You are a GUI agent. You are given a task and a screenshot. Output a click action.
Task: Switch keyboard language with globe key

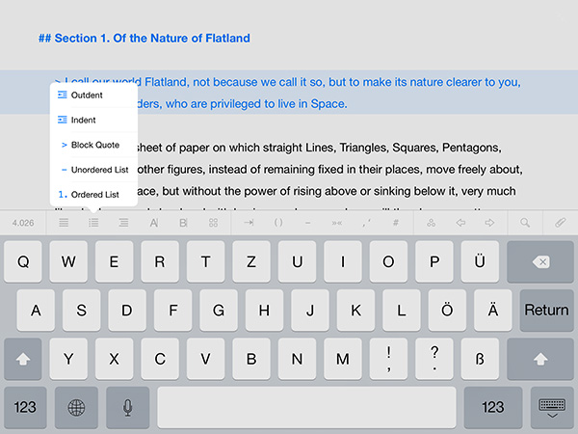pos(76,407)
